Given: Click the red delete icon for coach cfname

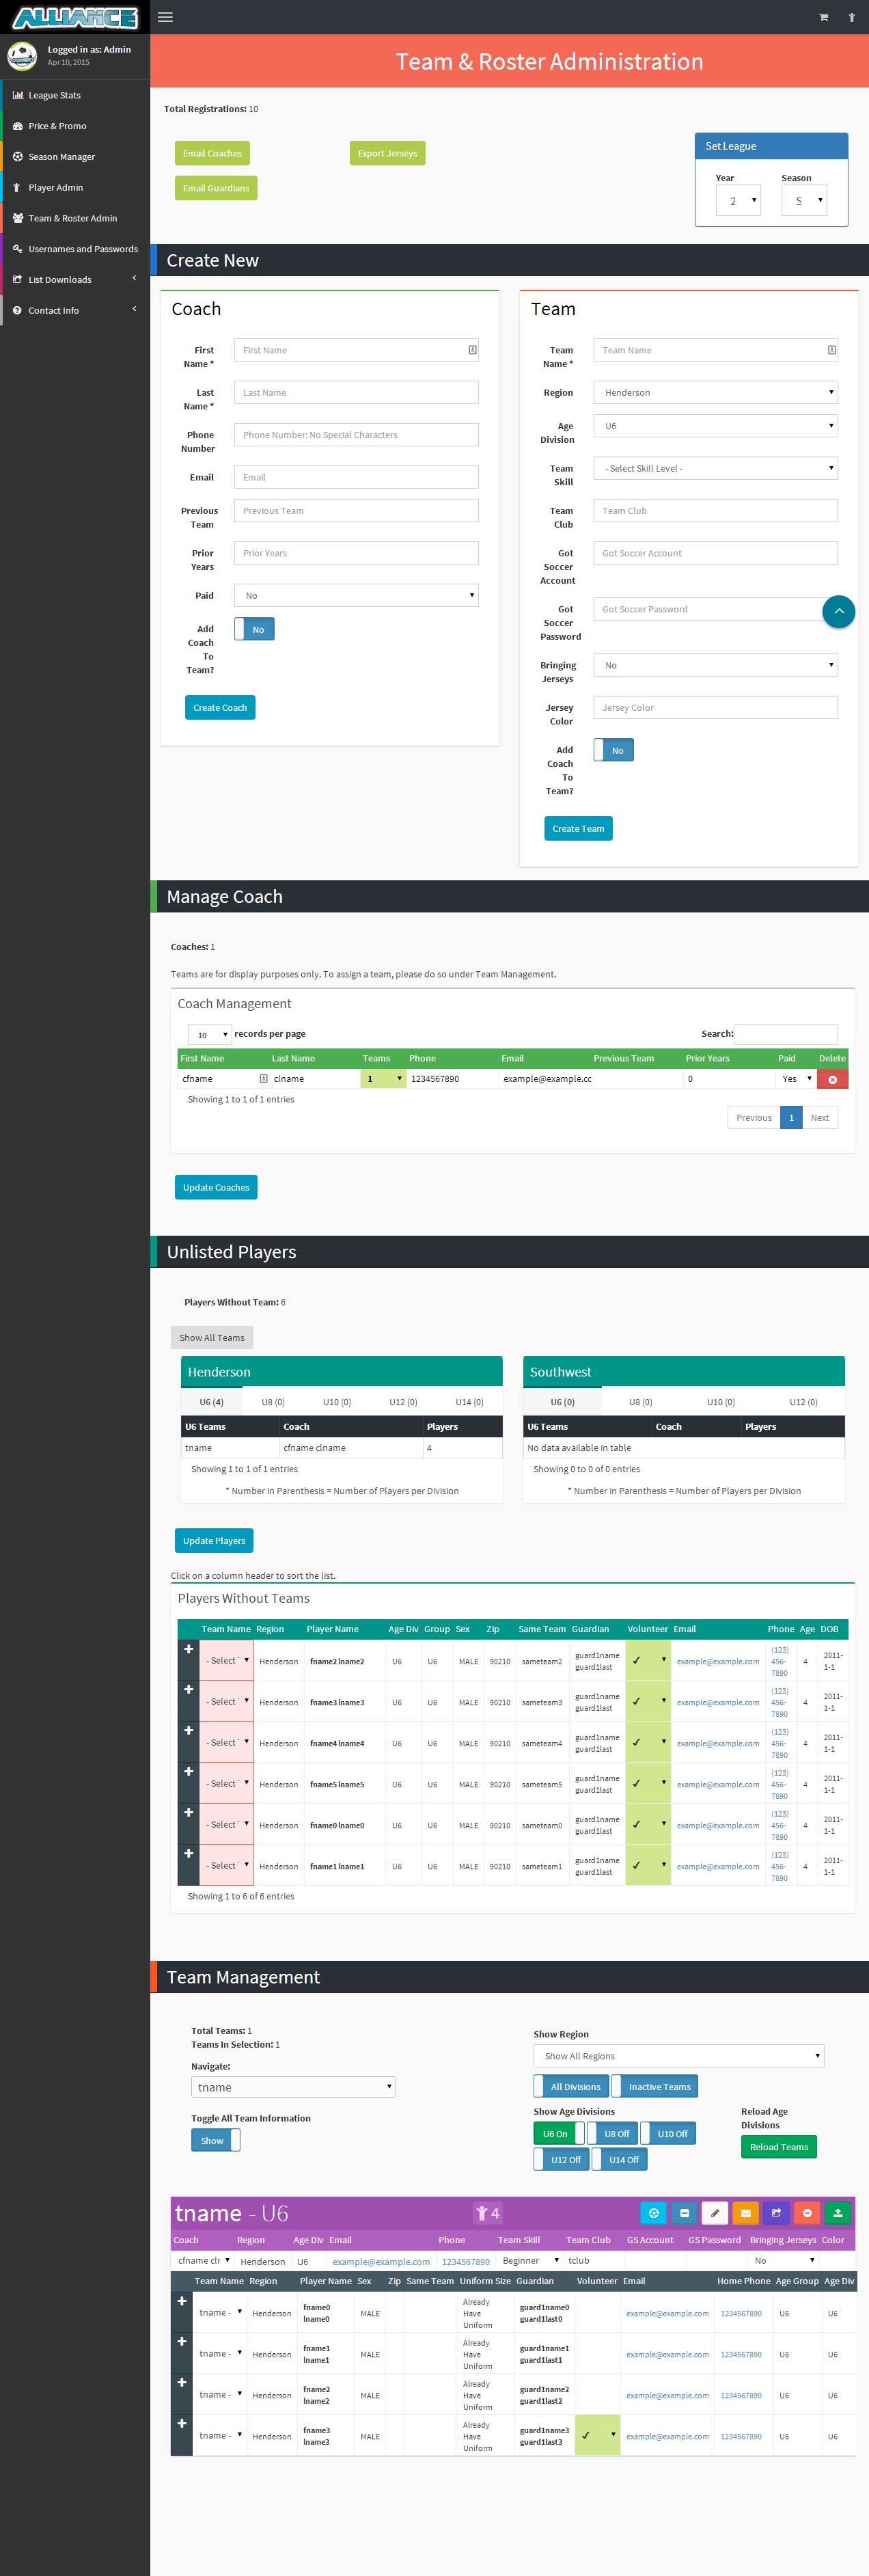Looking at the screenshot, I should [832, 1079].
